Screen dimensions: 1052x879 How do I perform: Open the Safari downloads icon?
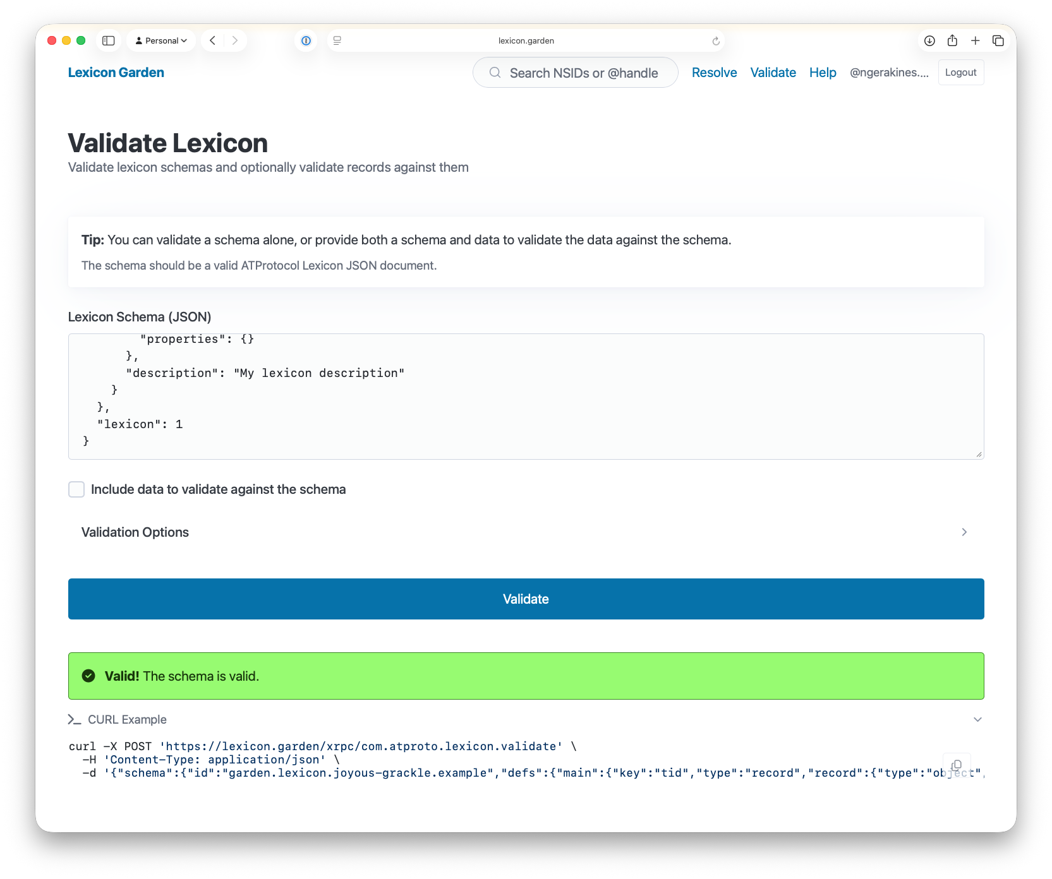click(x=929, y=40)
